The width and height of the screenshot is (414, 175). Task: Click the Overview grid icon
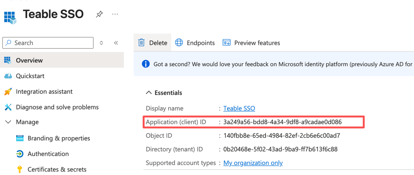7,60
